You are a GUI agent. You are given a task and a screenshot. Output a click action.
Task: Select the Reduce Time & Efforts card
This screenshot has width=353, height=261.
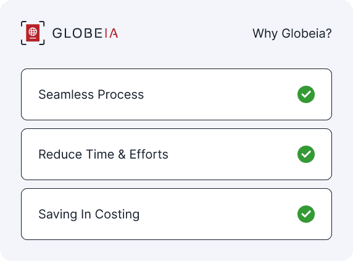click(176, 154)
